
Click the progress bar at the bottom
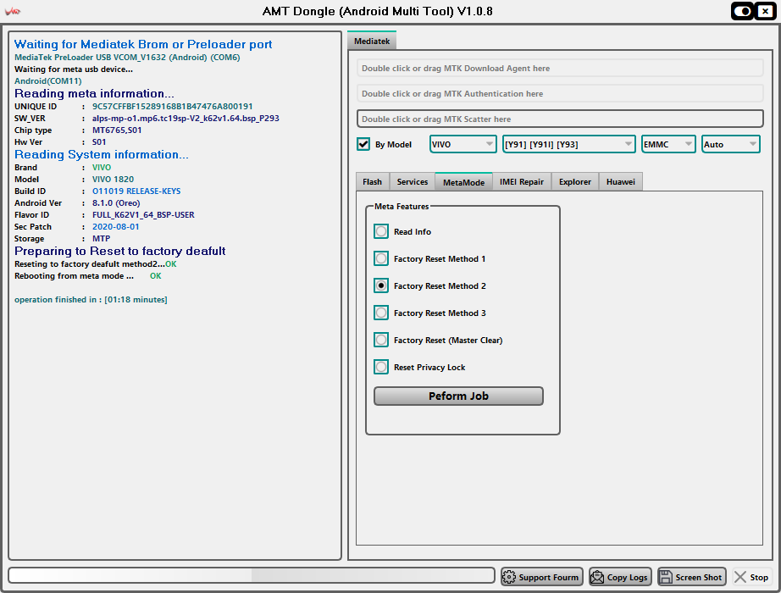252,575
